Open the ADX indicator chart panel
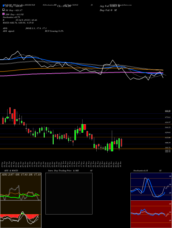The width and height of the screenshot is (172, 228). tap(21, 187)
